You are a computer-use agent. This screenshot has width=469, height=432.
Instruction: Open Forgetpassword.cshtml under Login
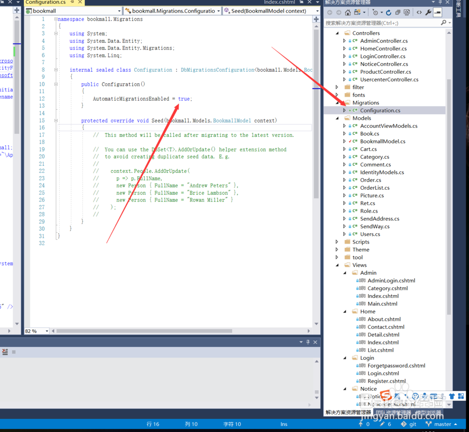396,365
